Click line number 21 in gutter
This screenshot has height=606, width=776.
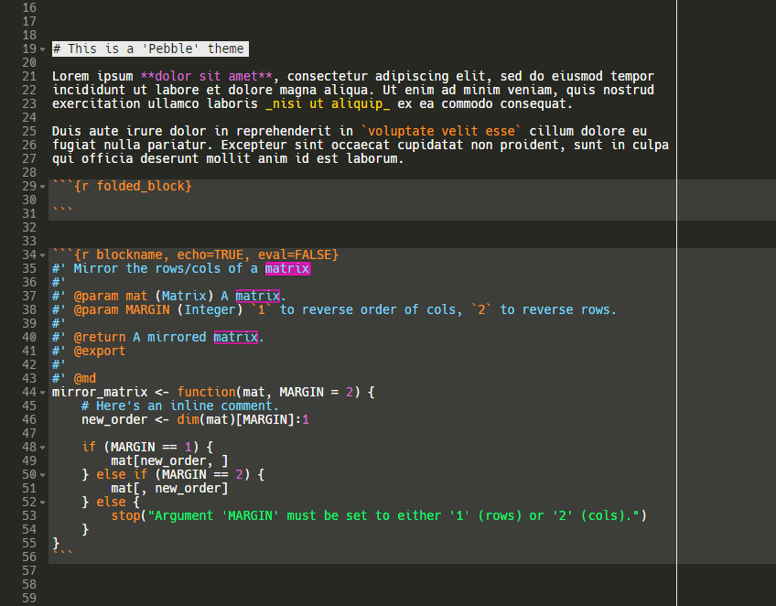29,76
